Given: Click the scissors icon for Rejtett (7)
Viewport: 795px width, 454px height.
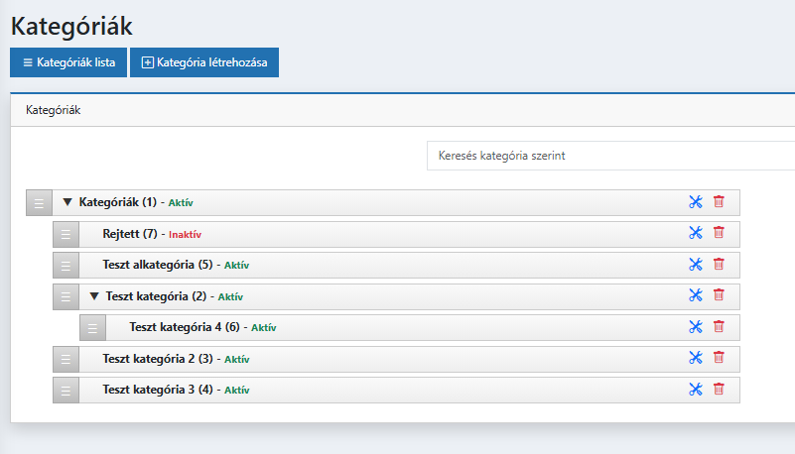Looking at the screenshot, I should point(695,233).
